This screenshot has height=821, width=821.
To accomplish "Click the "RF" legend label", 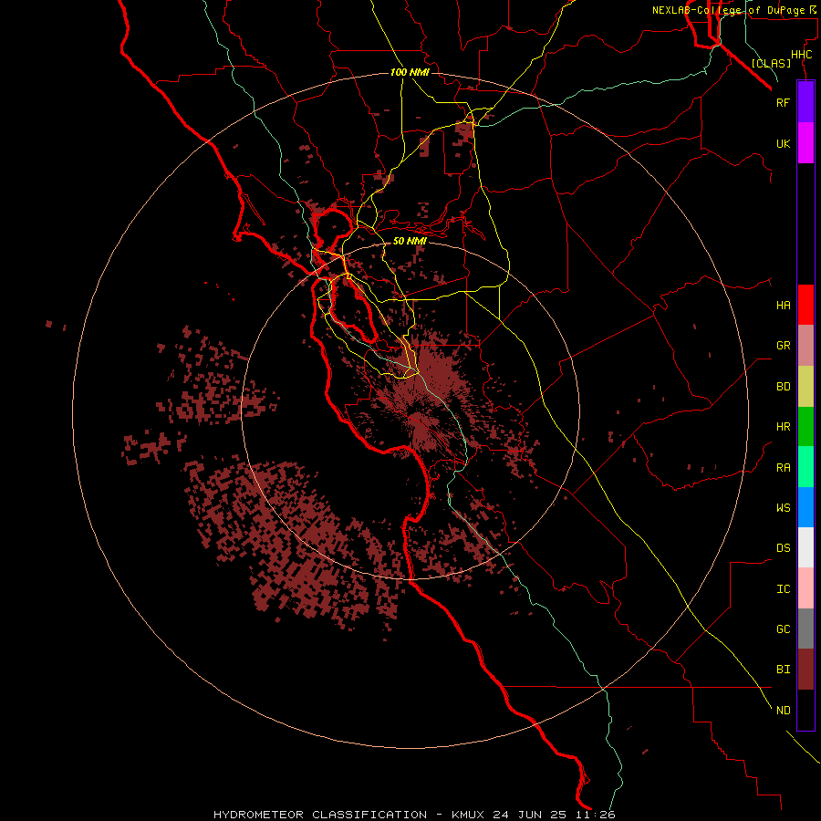I will tap(783, 102).
